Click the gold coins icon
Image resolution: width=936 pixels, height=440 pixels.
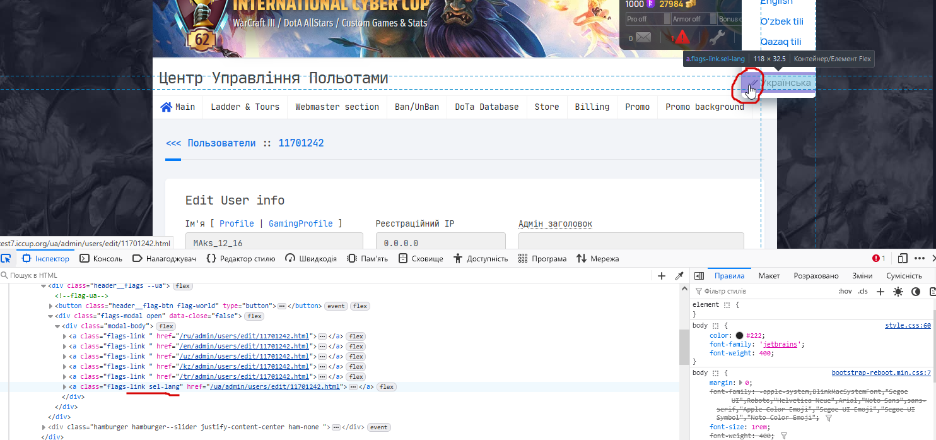[x=691, y=4]
